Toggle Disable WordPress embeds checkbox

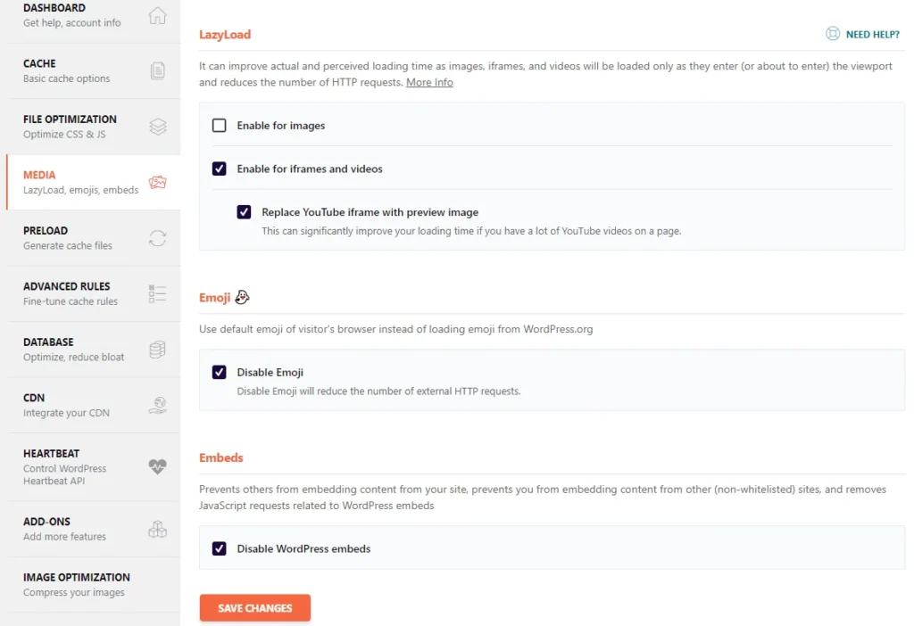click(x=220, y=548)
